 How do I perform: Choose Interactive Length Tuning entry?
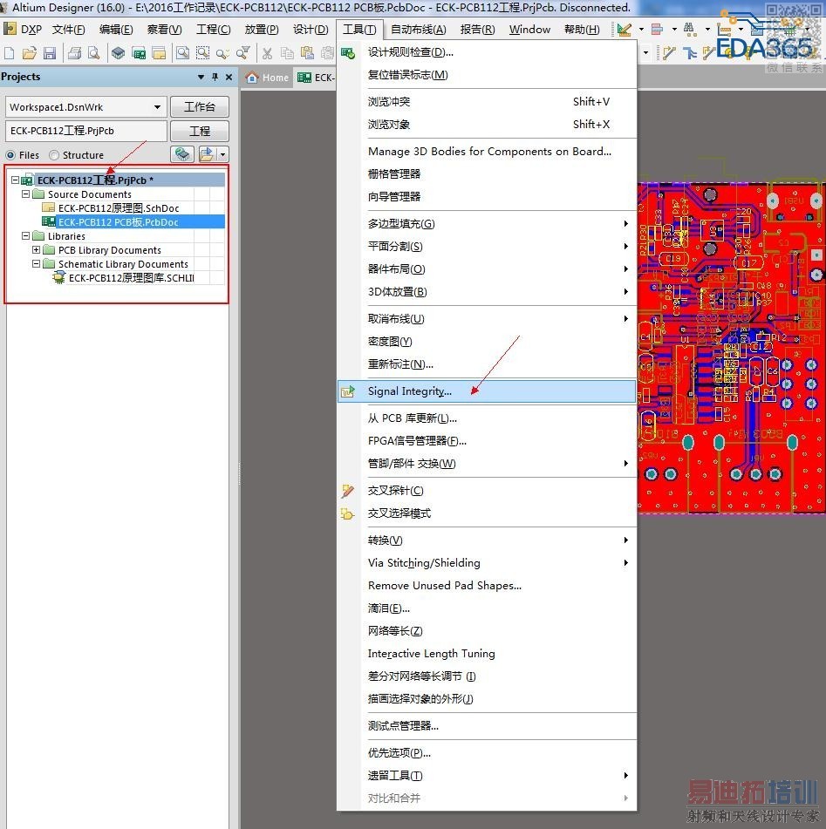point(487,654)
